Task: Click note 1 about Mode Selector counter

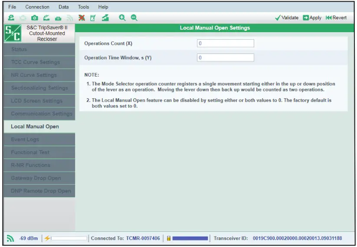Action: click(211, 87)
